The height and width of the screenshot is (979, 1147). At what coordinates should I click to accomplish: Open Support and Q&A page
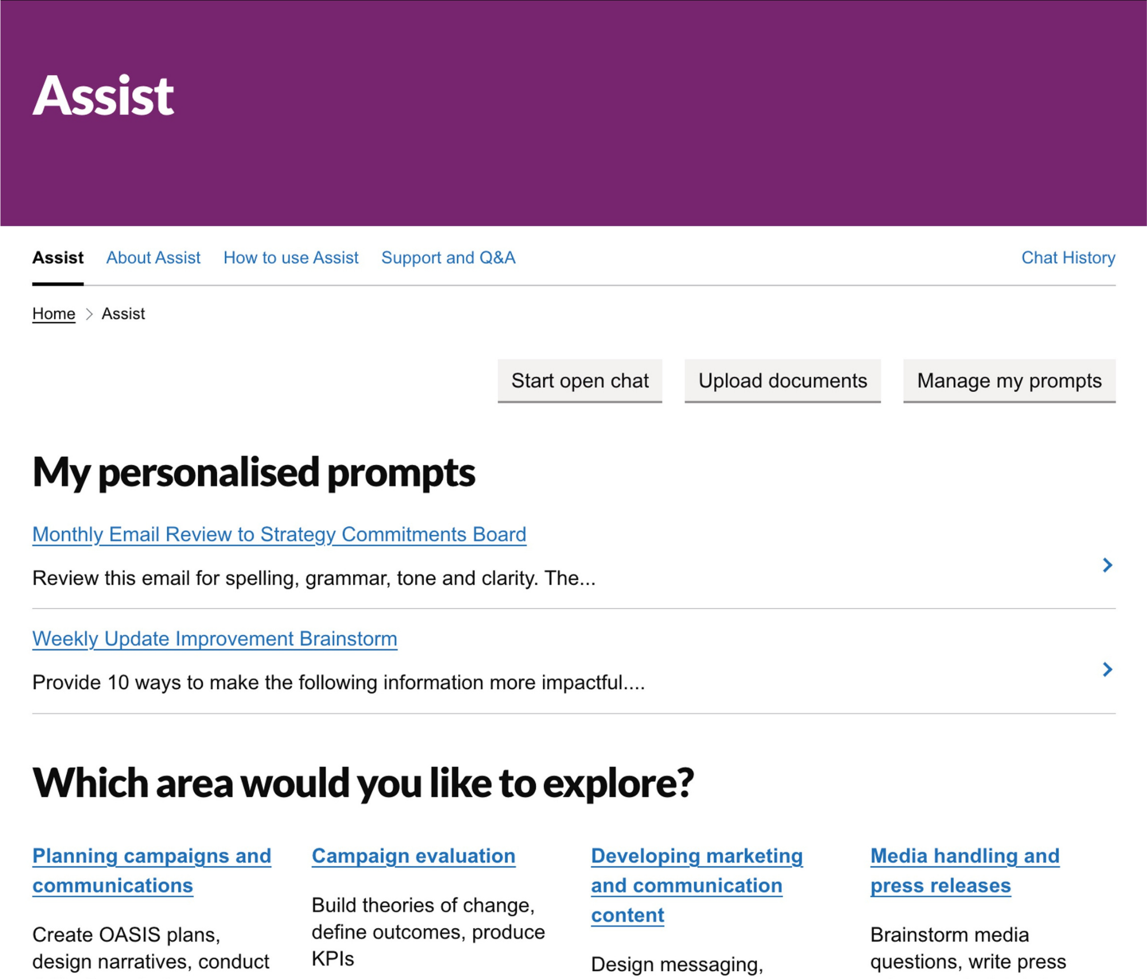448,258
